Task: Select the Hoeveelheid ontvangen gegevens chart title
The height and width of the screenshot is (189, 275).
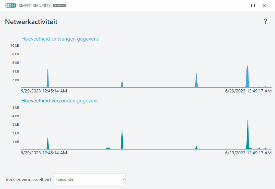Action: click(60, 39)
